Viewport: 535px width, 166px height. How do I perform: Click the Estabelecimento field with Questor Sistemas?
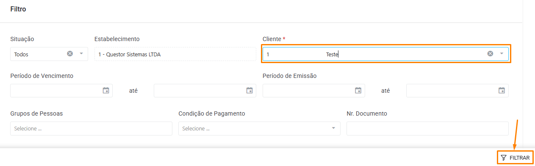pyautogui.click(x=175, y=54)
